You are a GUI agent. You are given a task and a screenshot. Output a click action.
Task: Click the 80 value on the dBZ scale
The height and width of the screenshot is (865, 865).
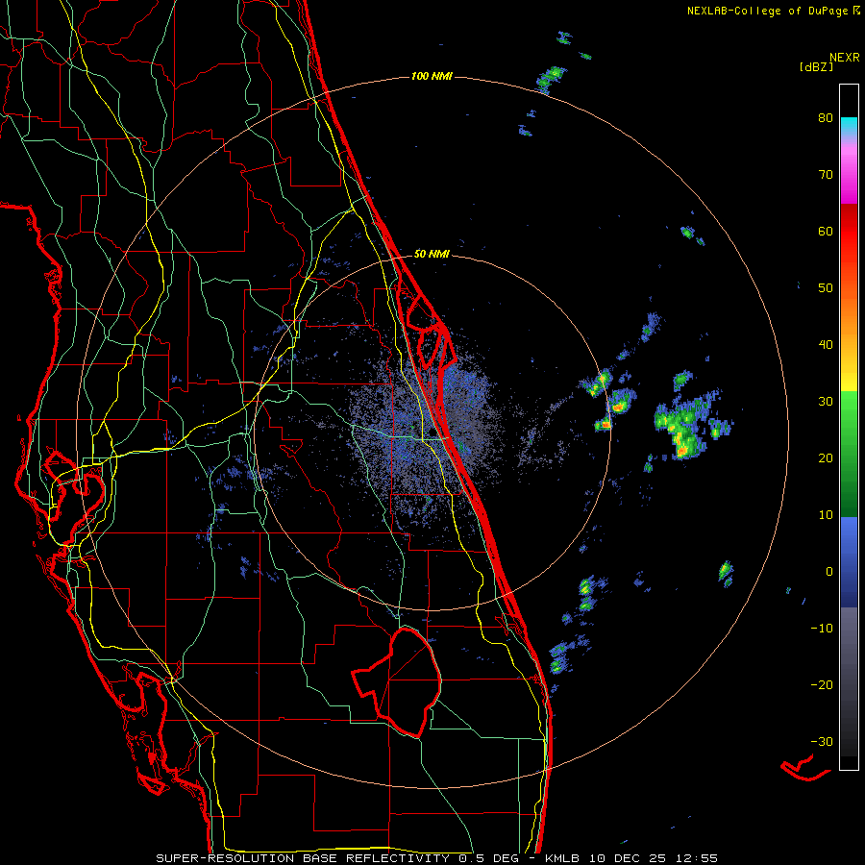pyautogui.click(x=826, y=118)
